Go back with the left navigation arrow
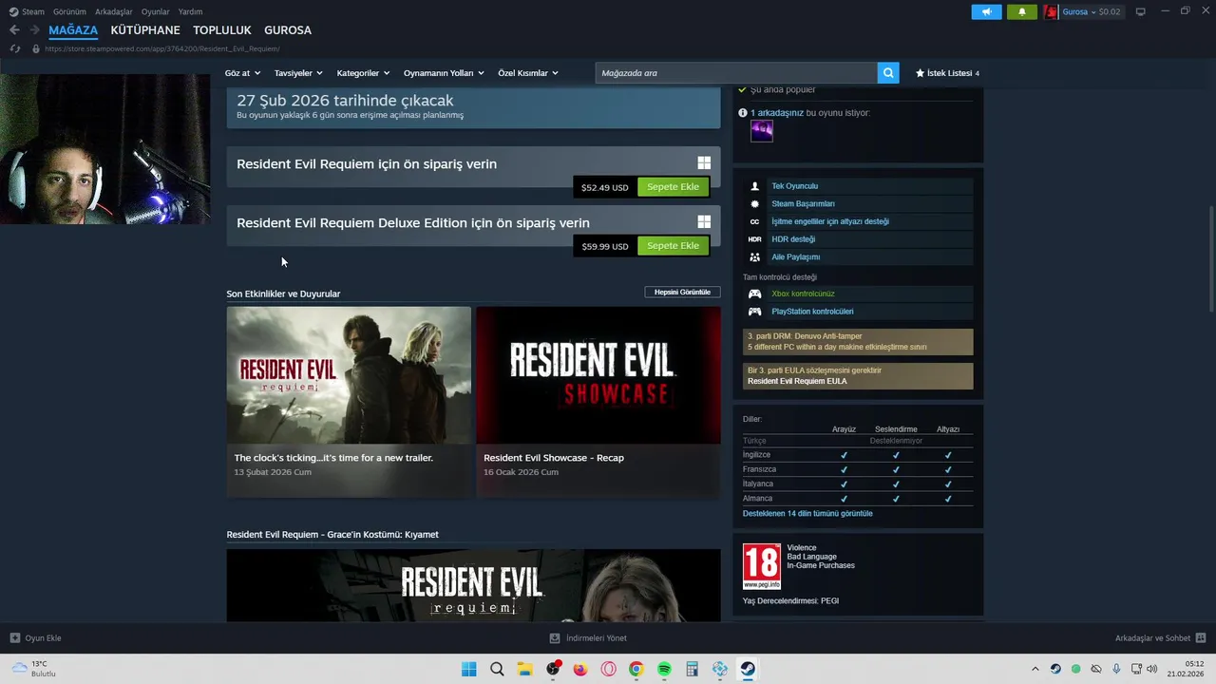 coord(14,30)
